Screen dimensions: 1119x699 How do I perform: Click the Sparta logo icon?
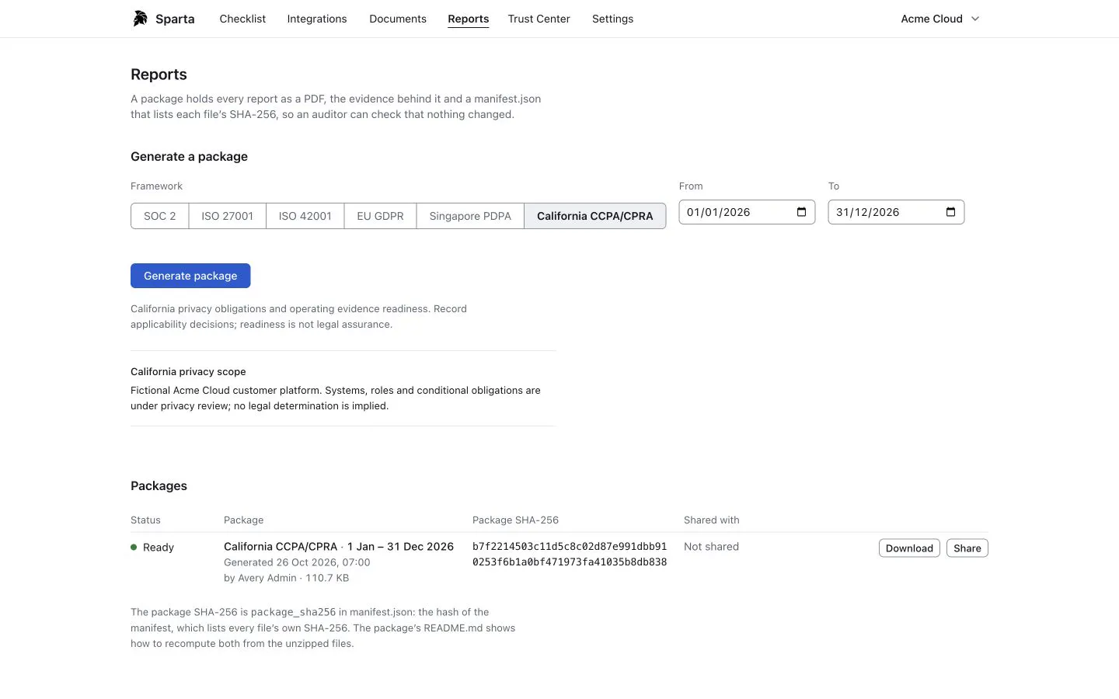click(x=140, y=19)
